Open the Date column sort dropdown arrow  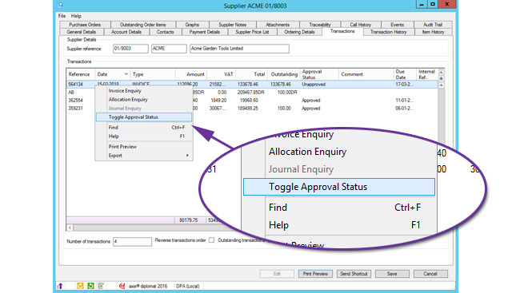tap(126, 74)
